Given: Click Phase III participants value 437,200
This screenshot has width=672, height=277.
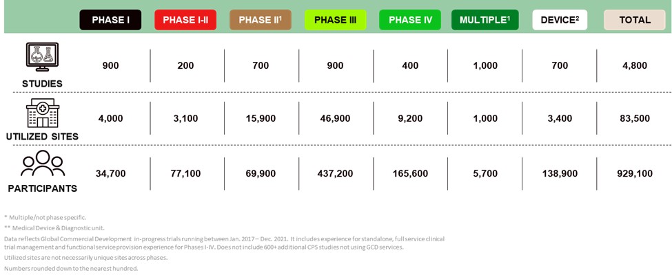Looking at the screenshot, I should click(335, 174).
